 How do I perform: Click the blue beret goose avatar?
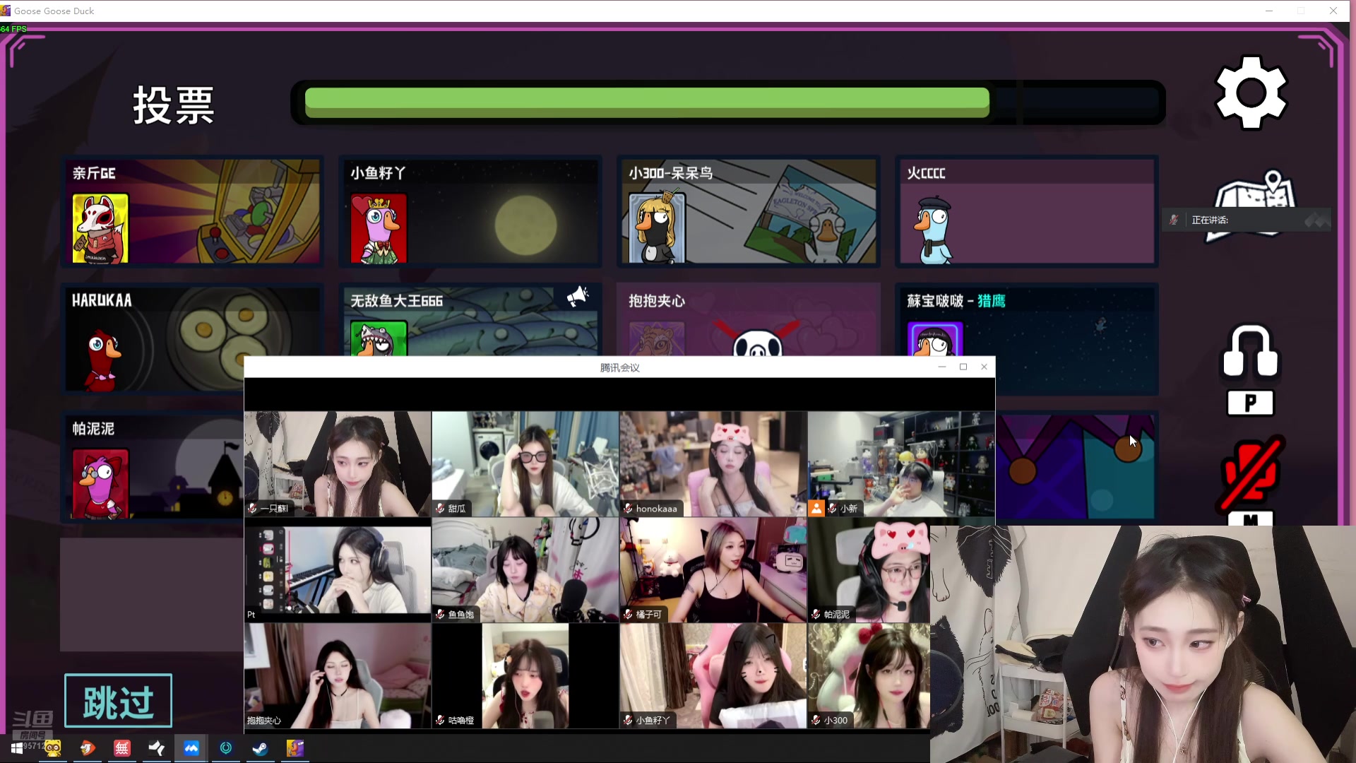(935, 230)
